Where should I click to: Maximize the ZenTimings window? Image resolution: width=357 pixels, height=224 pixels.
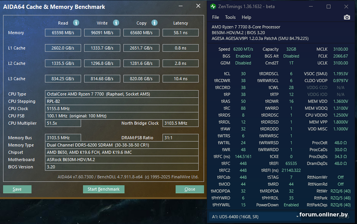[328, 7]
